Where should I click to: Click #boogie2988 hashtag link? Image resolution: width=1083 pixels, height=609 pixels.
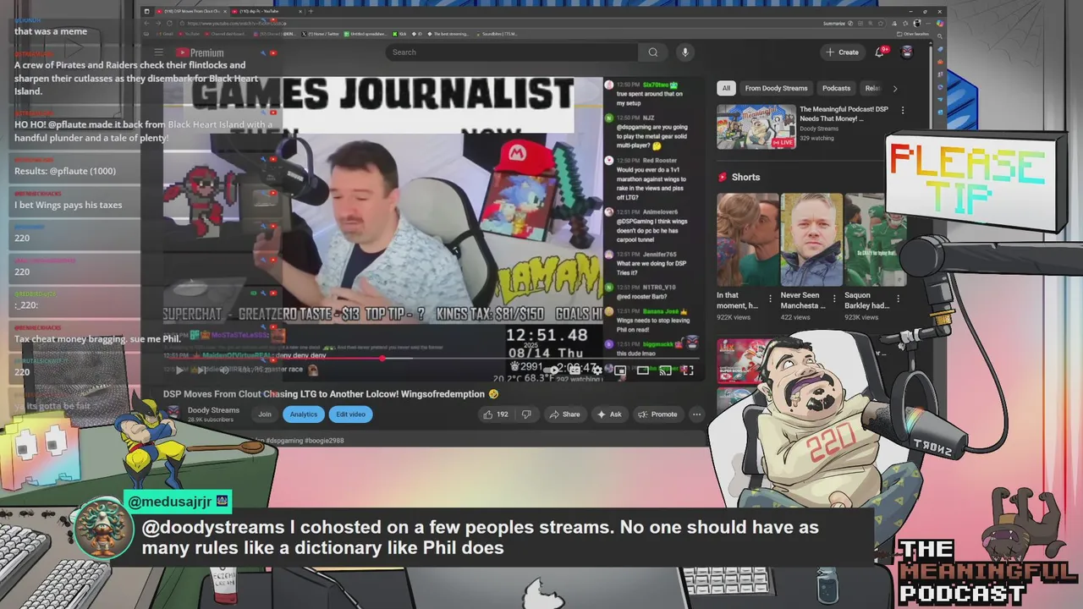325,441
